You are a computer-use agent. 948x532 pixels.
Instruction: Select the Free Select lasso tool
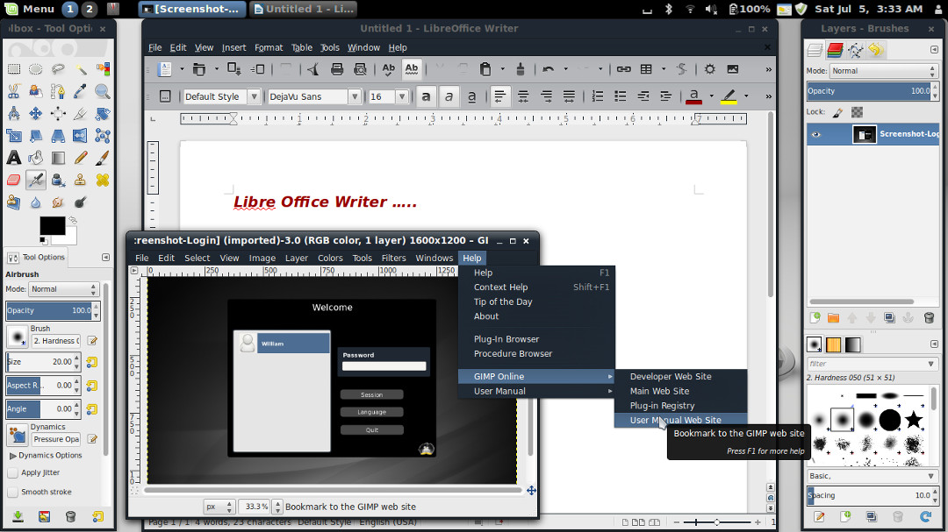58,69
